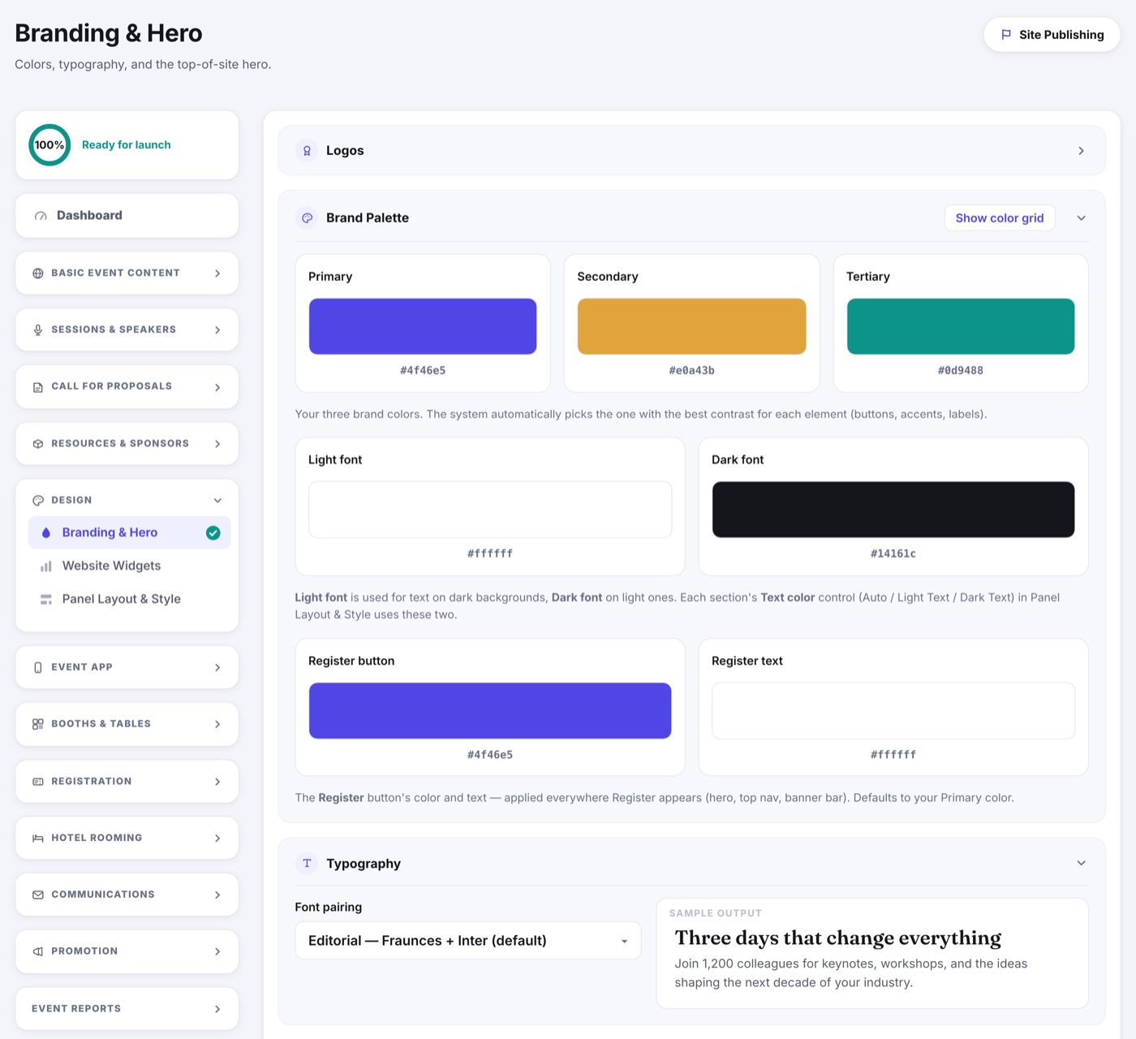The width and height of the screenshot is (1136, 1039).
Task: Click the bed icon beside Hotel Rooming
Action: (38, 839)
